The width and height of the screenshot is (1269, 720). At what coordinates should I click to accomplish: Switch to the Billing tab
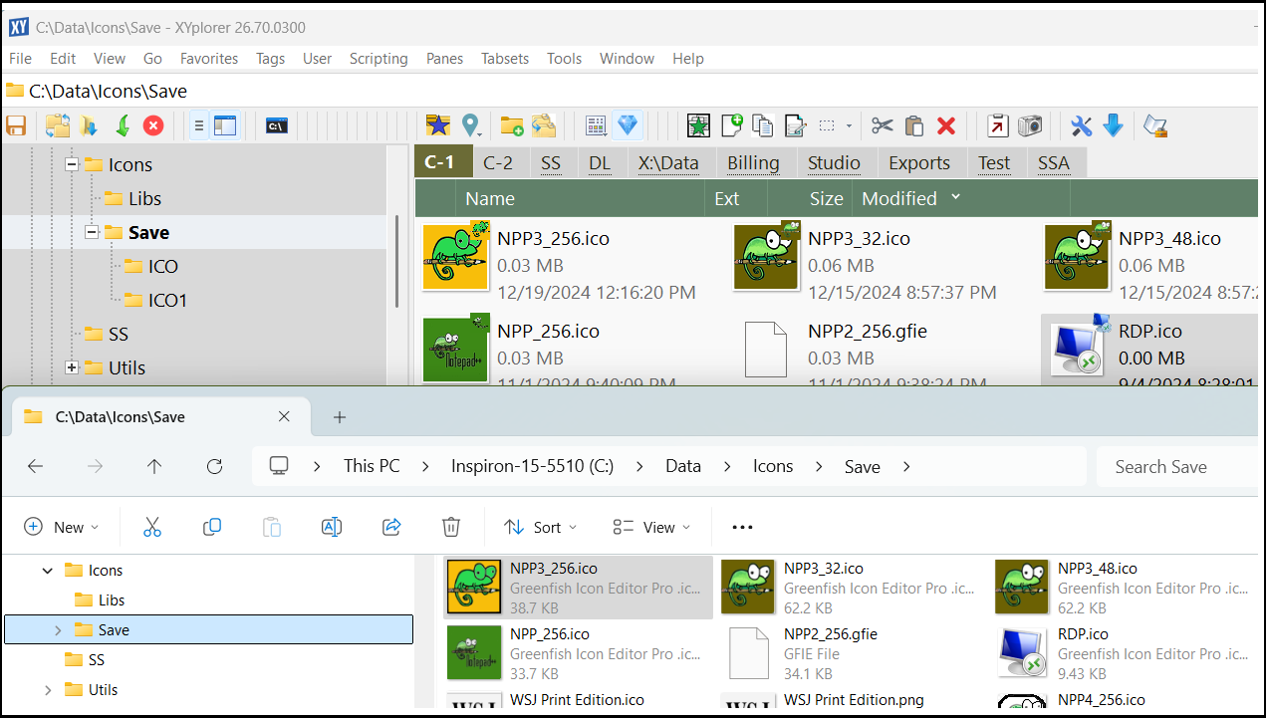coord(753,163)
